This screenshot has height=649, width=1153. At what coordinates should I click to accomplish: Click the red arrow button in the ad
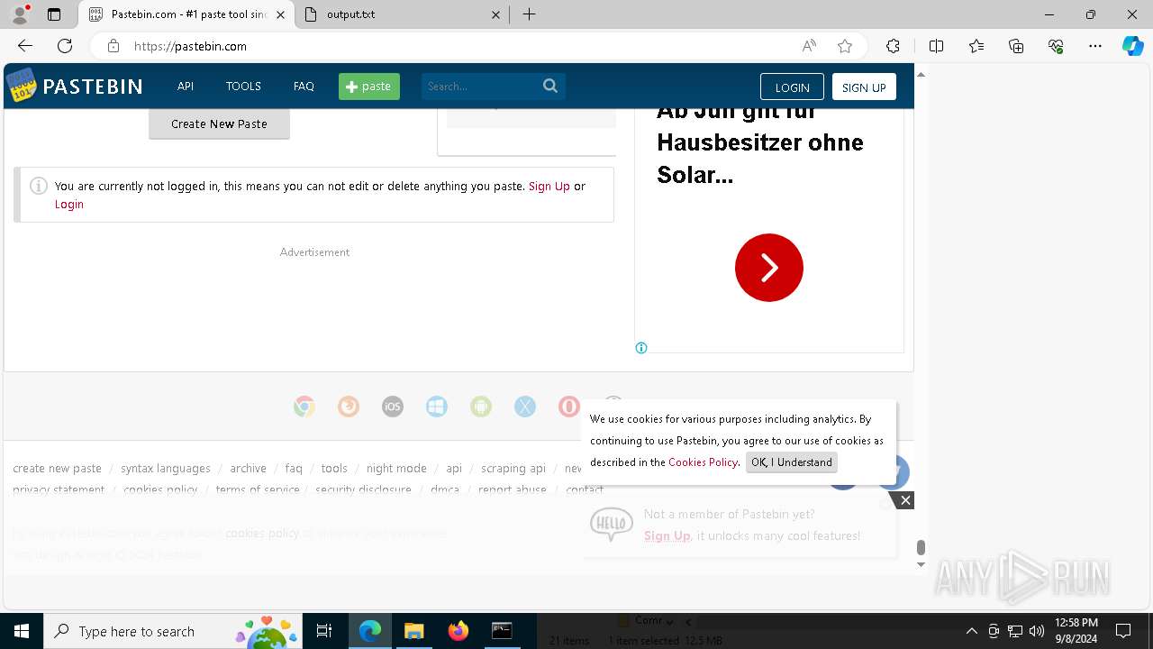coord(768,268)
